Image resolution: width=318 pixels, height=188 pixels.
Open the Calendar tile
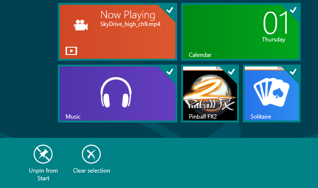(241, 32)
